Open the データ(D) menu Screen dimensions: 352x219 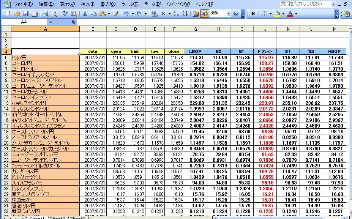[x=153, y=4]
